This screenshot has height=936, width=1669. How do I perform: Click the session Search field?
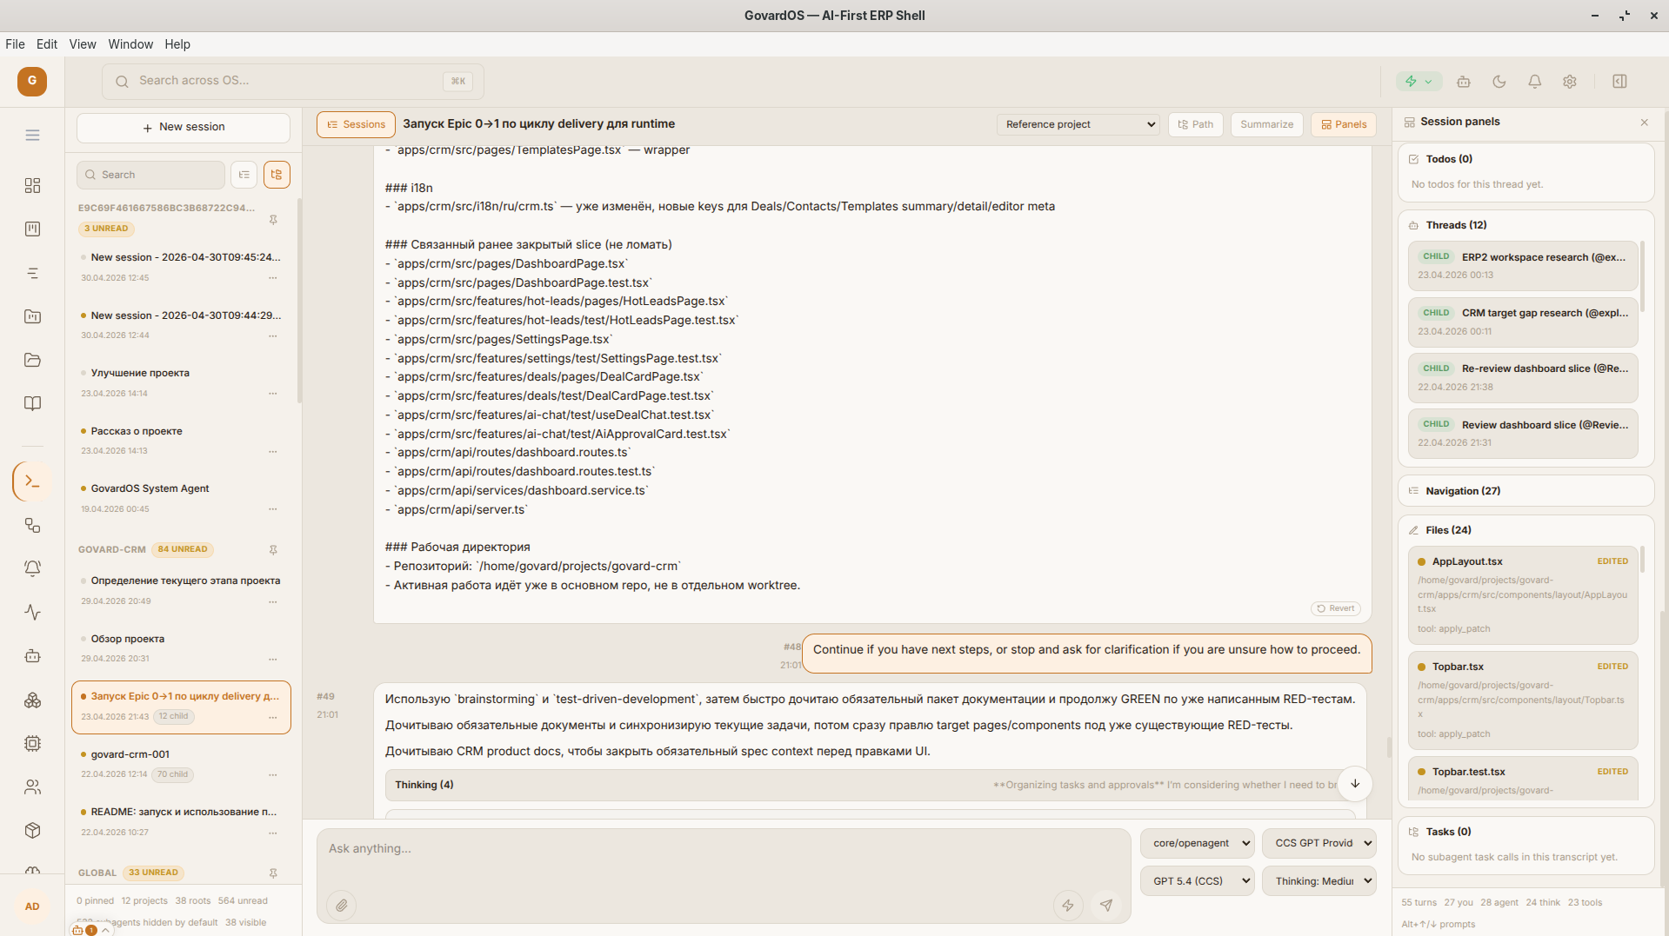click(x=150, y=175)
